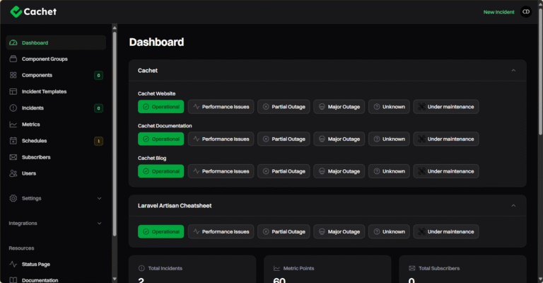Click the Users icon in sidebar
543x283 pixels.
pyautogui.click(x=13, y=173)
